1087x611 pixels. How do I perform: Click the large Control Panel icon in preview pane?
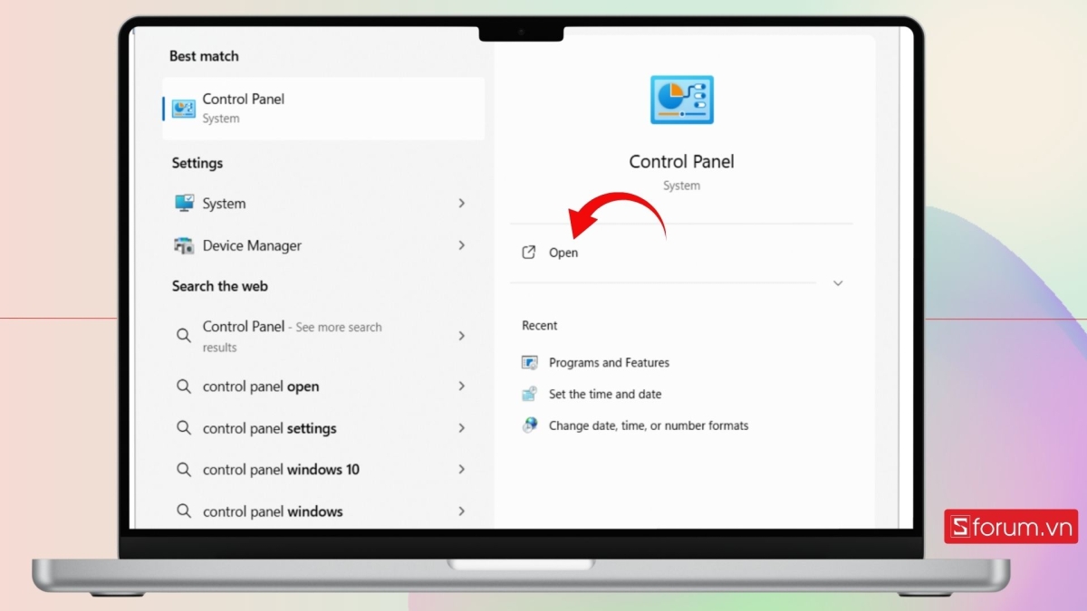[x=681, y=100]
